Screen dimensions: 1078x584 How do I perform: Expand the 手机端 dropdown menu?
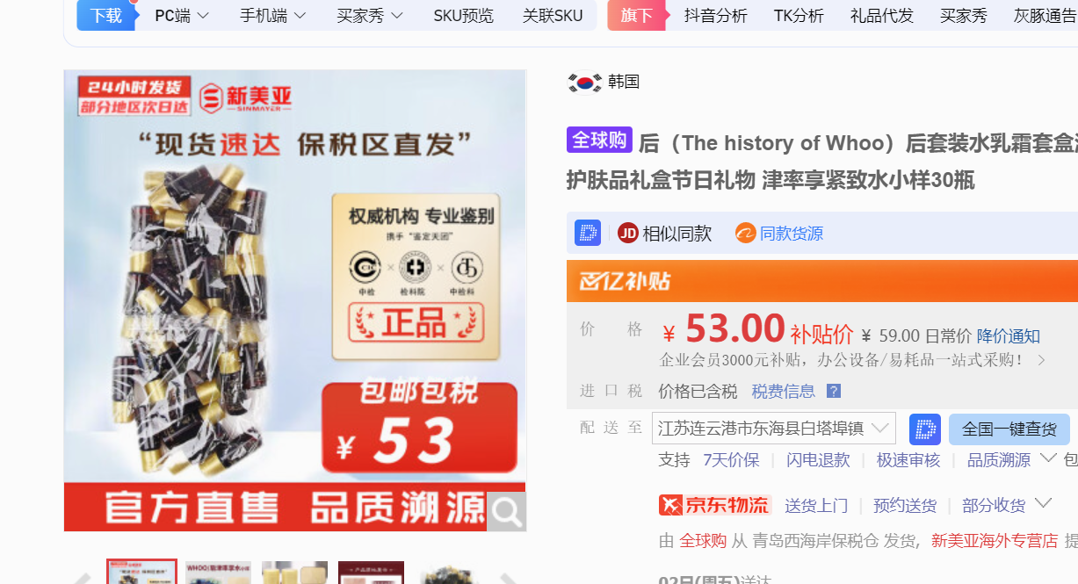point(273,15)
